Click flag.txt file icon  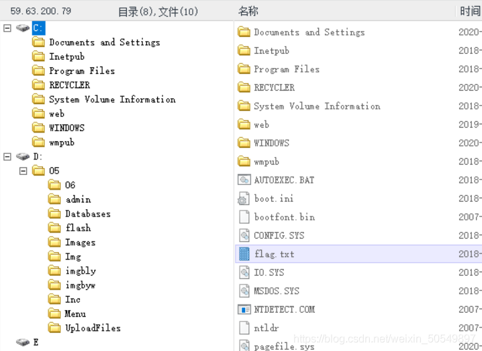[x=244, y=253]
